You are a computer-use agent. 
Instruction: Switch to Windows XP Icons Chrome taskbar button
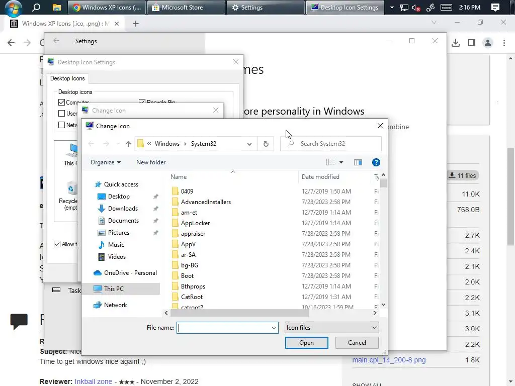pos(107,7)
